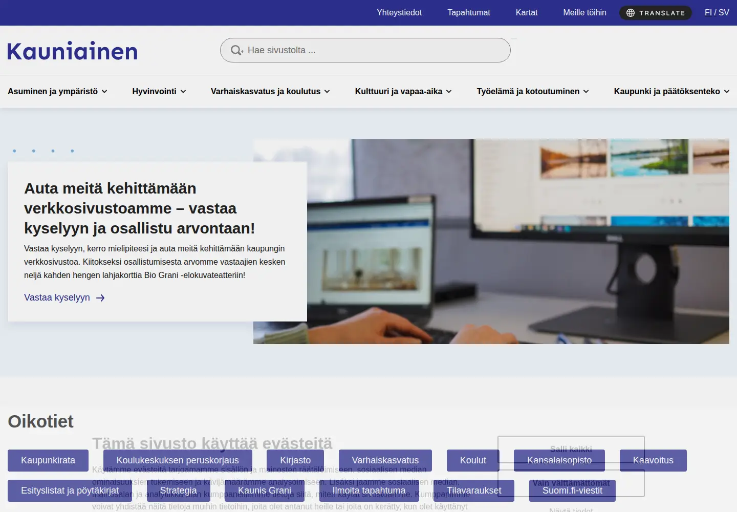Open the Kaunis Grani shortcut button
This screenshot has height=512, width=737.
point(265,490)
